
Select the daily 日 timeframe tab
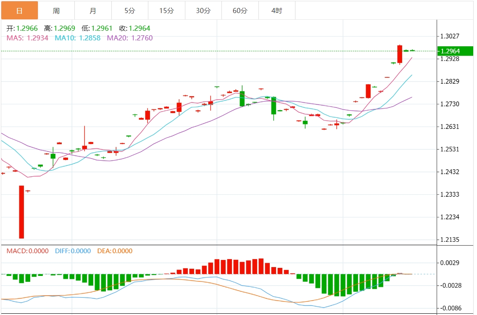(19, 11)
